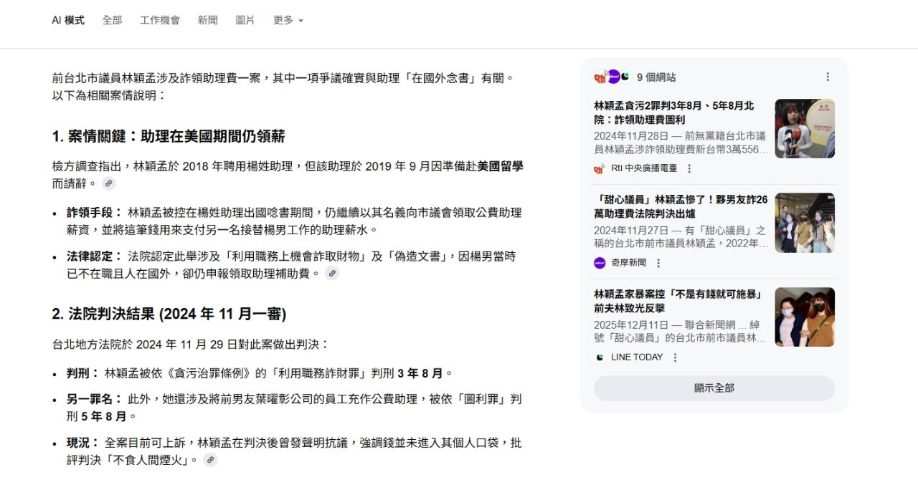Open article 林穎孟家暴案控 headline
Viewport: 918px width, 490px height.
point(677,301)
